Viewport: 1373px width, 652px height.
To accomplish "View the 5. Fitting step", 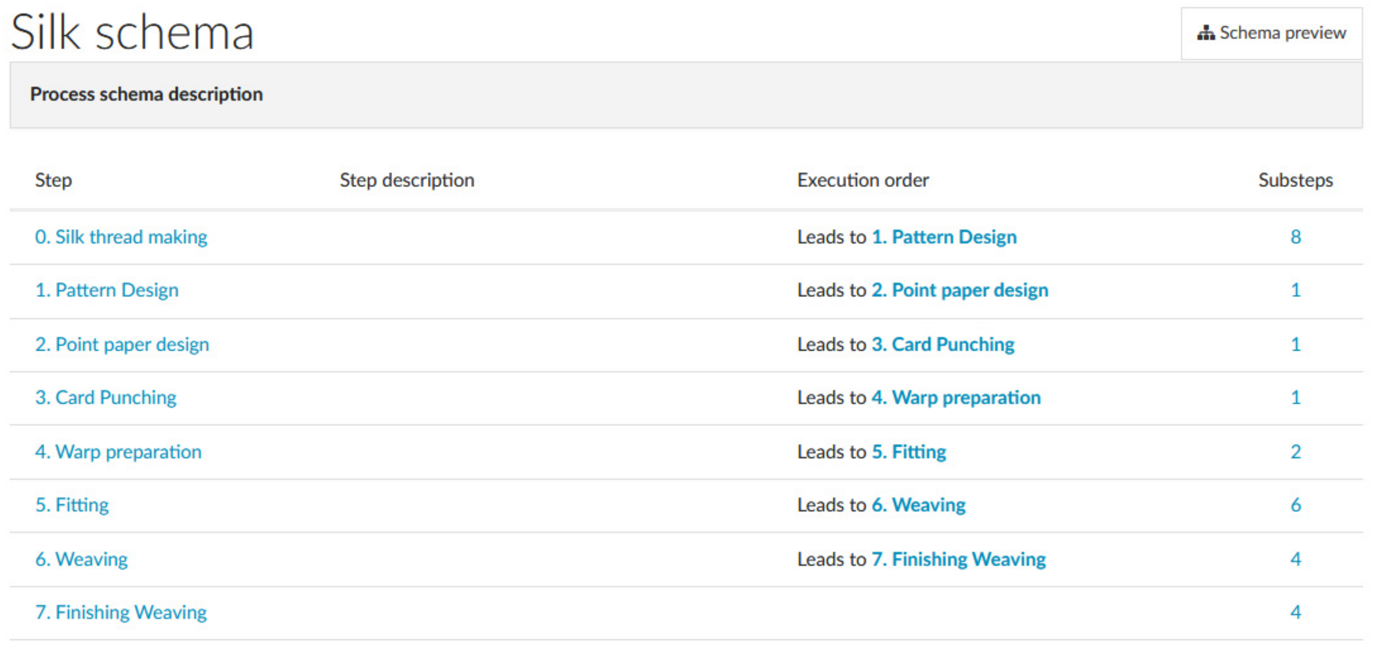I will click(x=72, y=505).
